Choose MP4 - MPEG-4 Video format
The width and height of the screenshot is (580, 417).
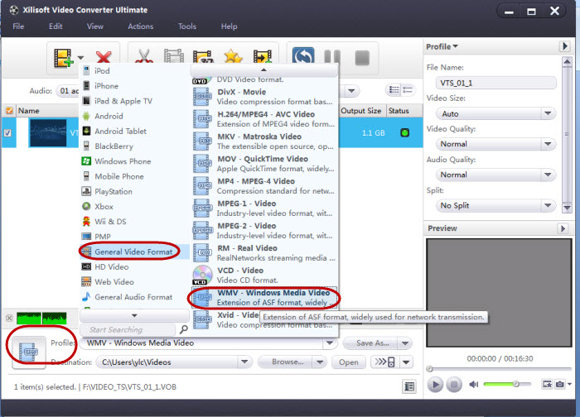264,186
